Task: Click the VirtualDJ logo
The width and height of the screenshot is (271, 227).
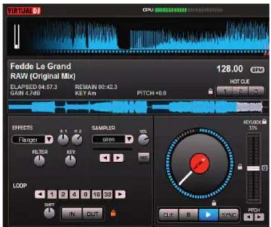Action: tap(24, 11)
